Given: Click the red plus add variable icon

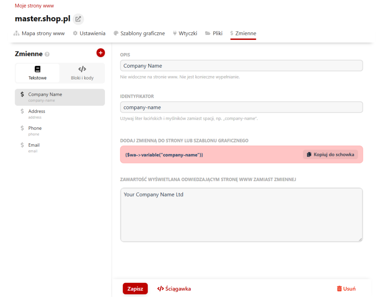Looking at the screenshot, I should 101,53.
